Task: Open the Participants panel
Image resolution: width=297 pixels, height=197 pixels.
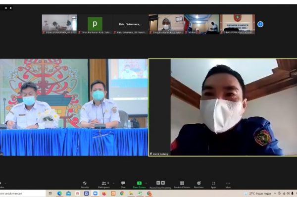Action: pyautogui.click(x=104, y=185)
